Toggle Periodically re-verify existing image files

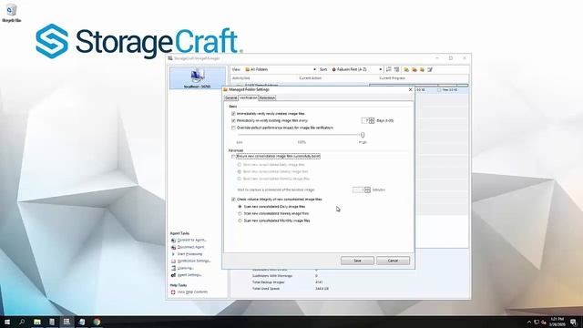tap(233, 120)
